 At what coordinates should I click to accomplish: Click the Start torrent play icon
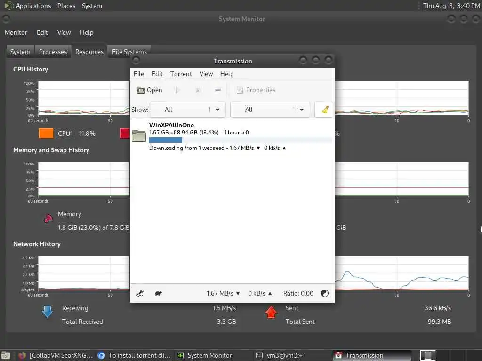177,90
